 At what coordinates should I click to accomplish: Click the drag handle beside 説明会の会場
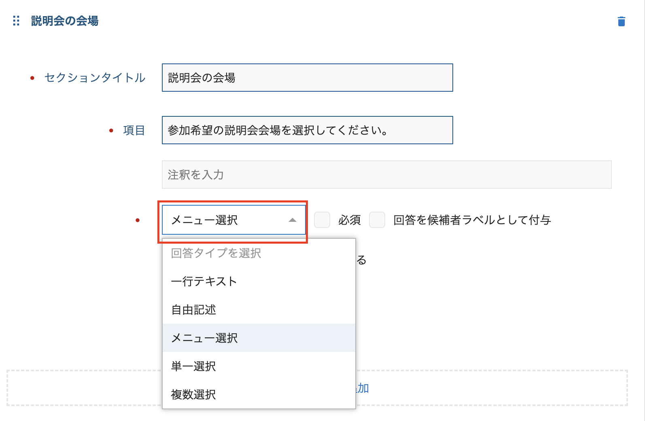click(16, 21)
